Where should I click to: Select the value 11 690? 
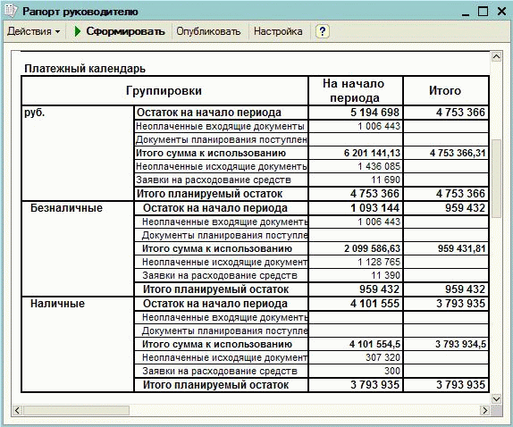385,180
